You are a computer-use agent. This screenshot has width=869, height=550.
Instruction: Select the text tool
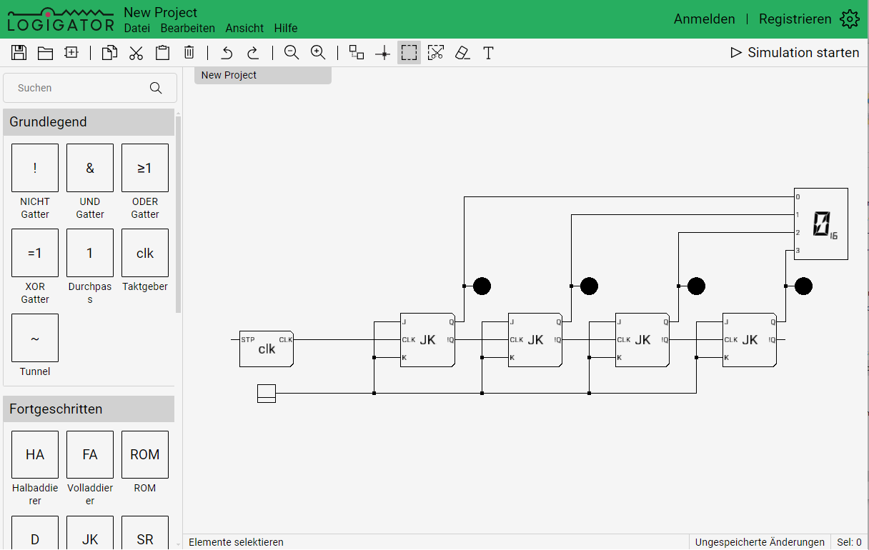pyautogui.click(x=488, y=53)
